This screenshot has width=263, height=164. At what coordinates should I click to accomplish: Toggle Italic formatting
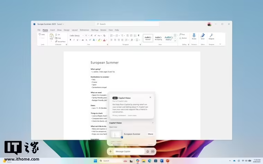[74, 40]
